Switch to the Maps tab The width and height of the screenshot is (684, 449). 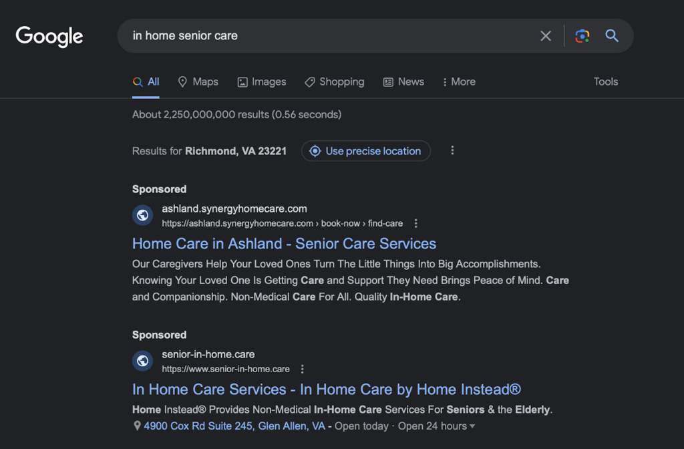click(x=198, y=82)
